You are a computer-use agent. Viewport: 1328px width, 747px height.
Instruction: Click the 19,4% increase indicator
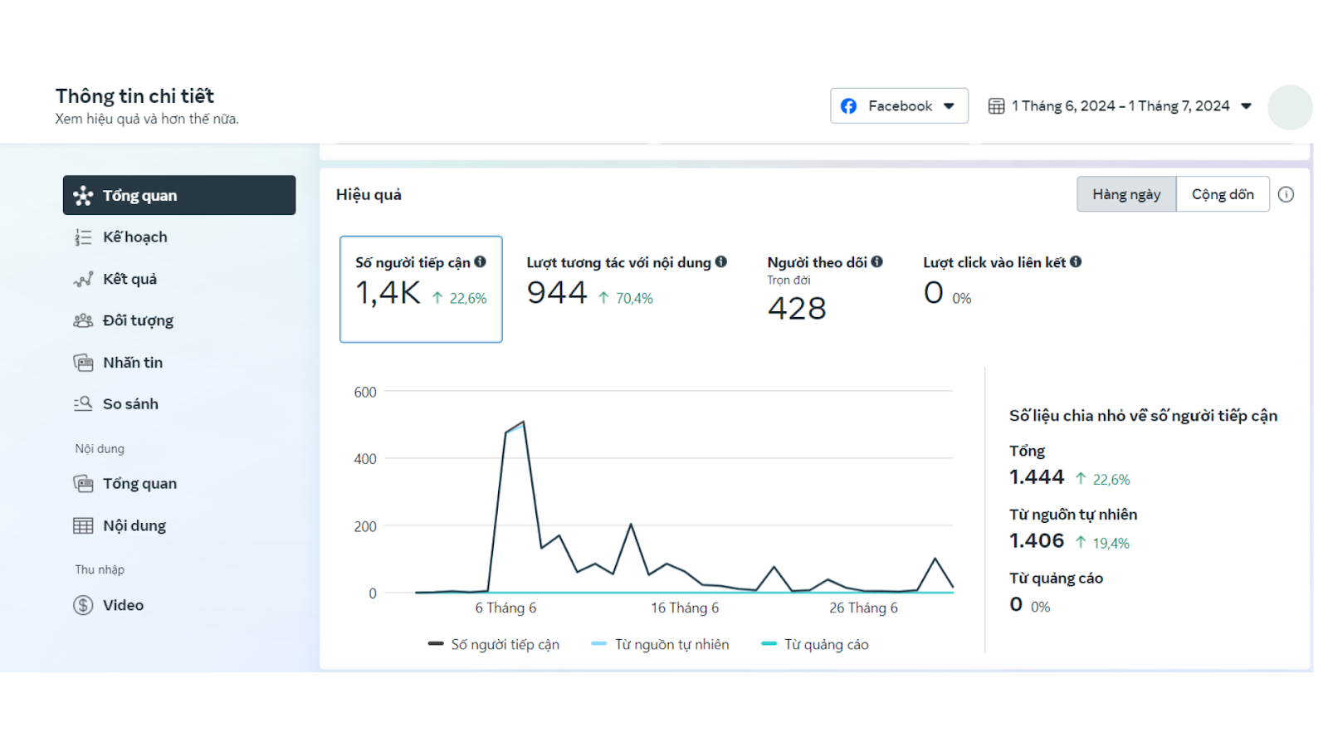tap(1102, 543)
